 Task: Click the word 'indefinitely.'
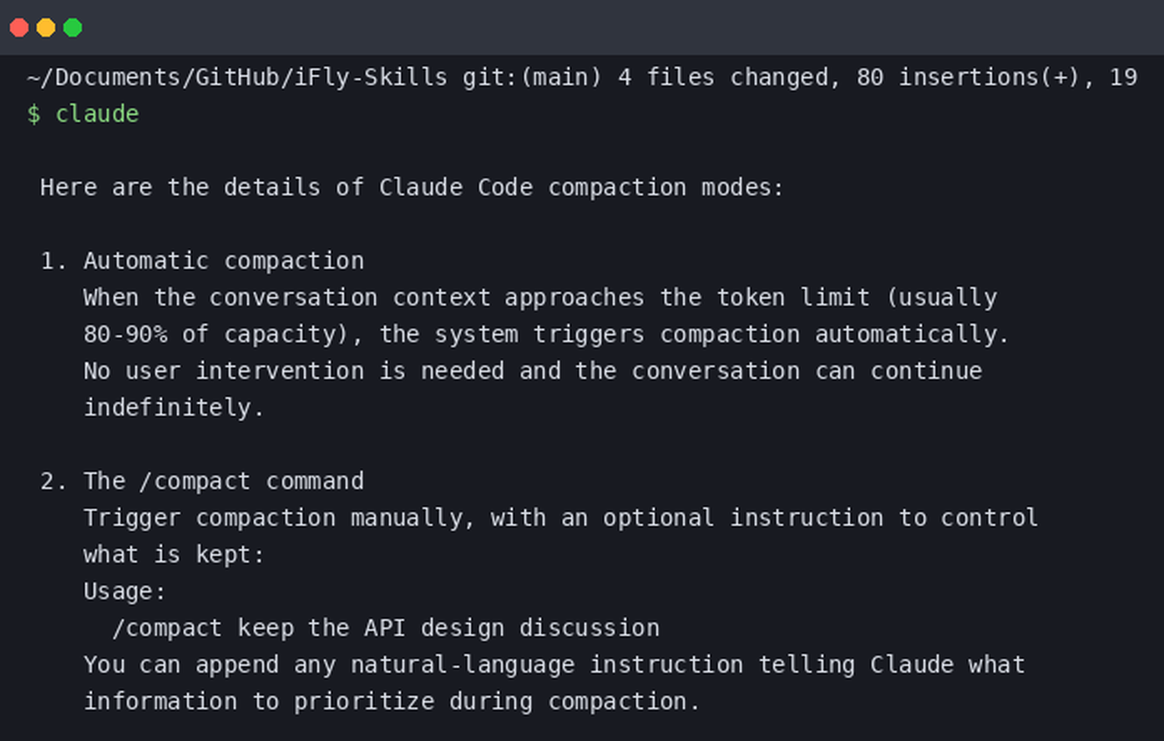pos(174,408)
